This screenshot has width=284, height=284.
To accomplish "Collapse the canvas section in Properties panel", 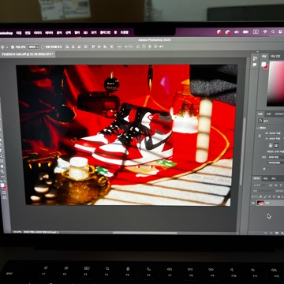I will tap(257, 128).
